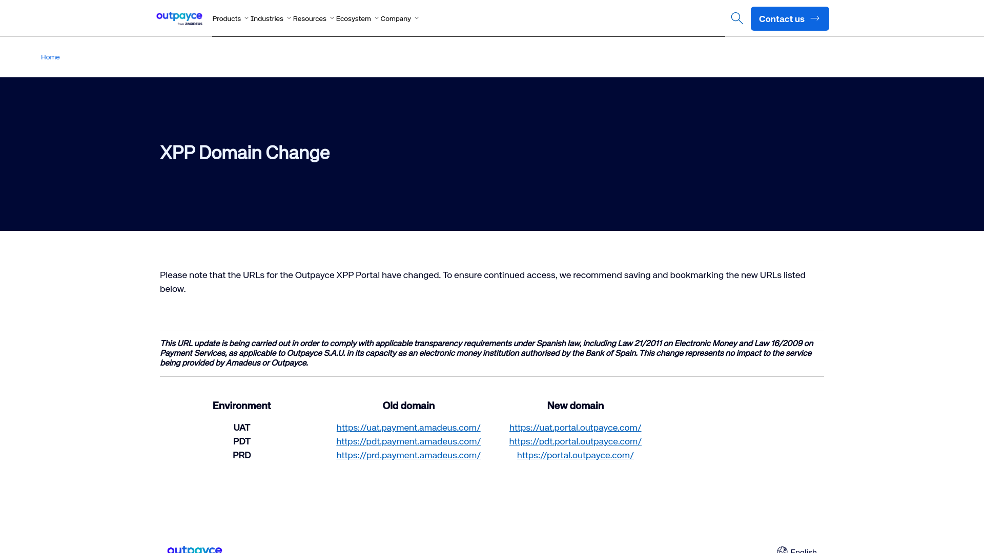The height and width of the screenshot is (553, 984).
Task: Click the UAT environment cell
Action: (x=242, y=428)
